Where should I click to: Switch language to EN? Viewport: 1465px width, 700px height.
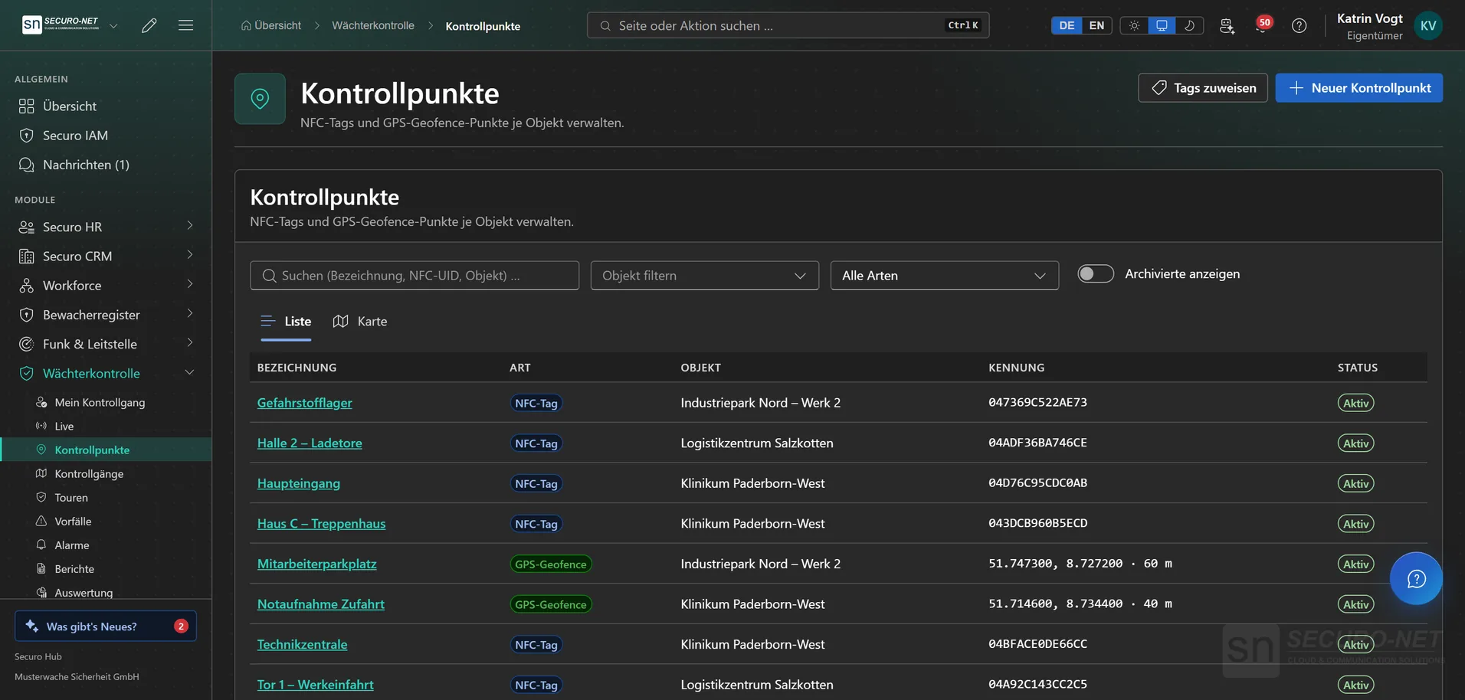1096,25
